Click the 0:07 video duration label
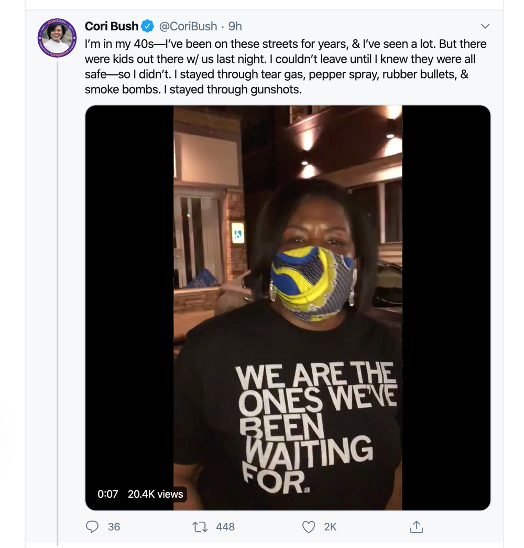The image size is (524, 548). click(108, 494)
